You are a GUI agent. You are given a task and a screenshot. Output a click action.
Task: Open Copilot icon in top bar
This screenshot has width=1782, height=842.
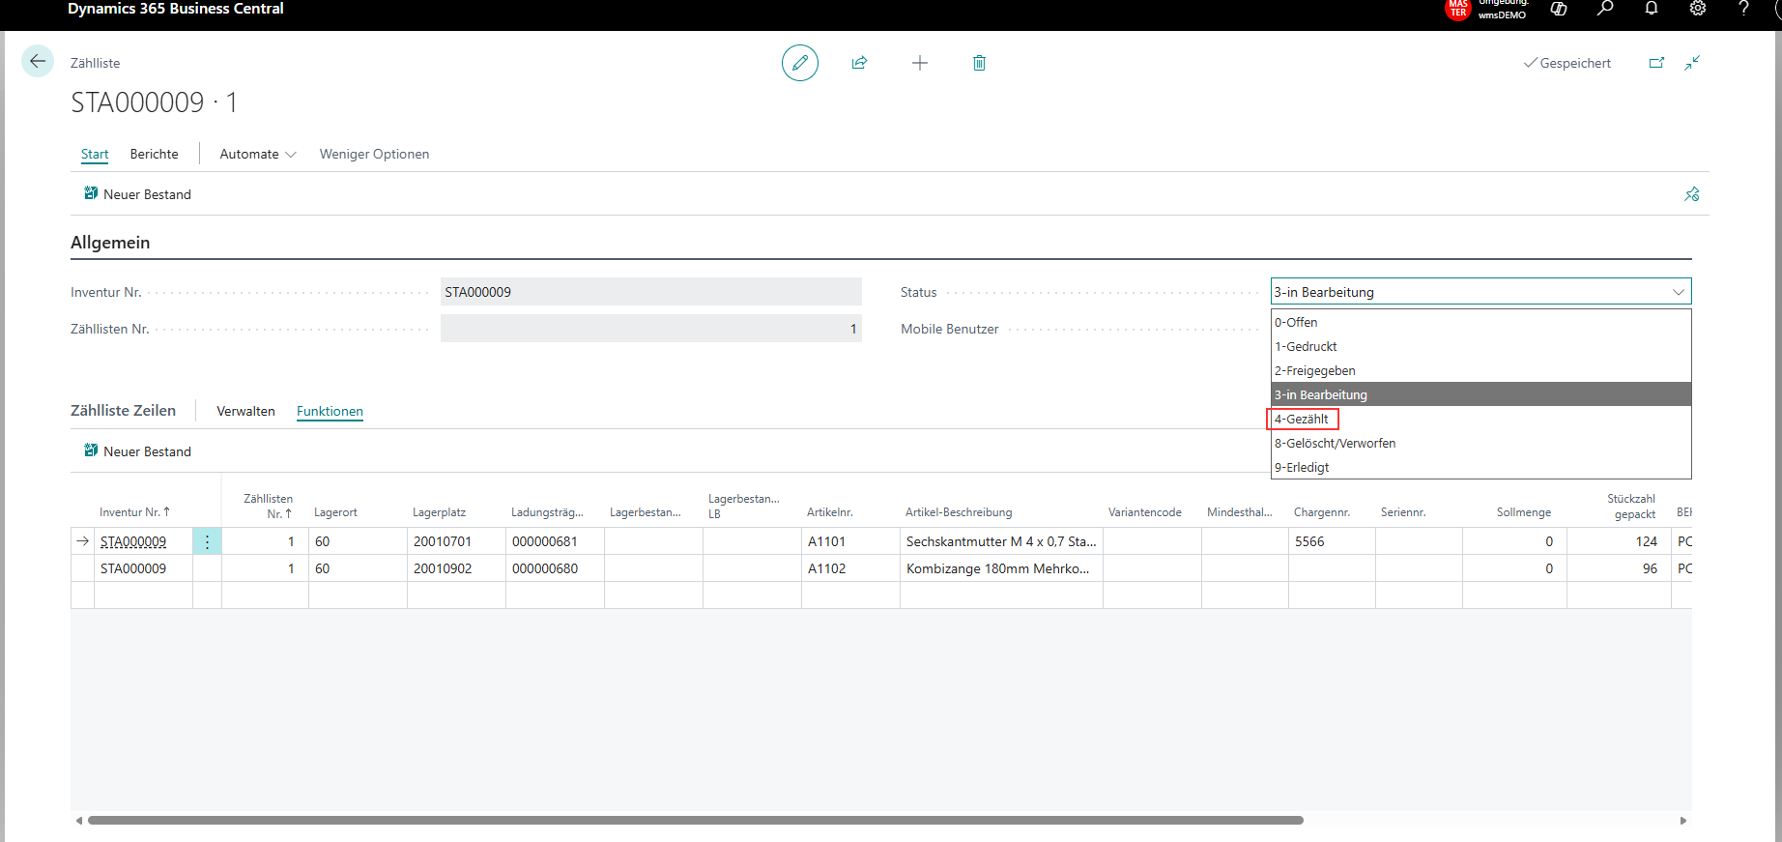click(x=1559, y=9)
